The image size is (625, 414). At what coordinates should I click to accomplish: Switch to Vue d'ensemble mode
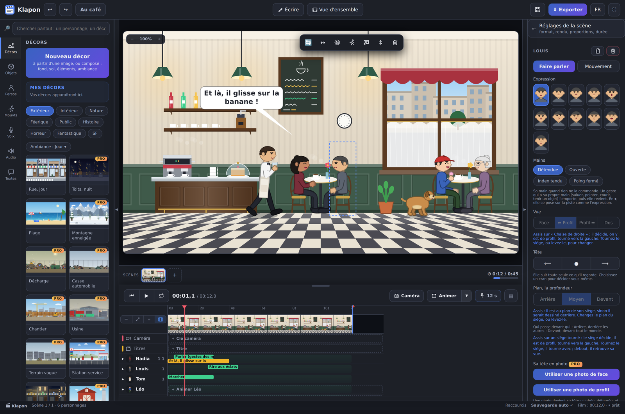tap(335, 10)
